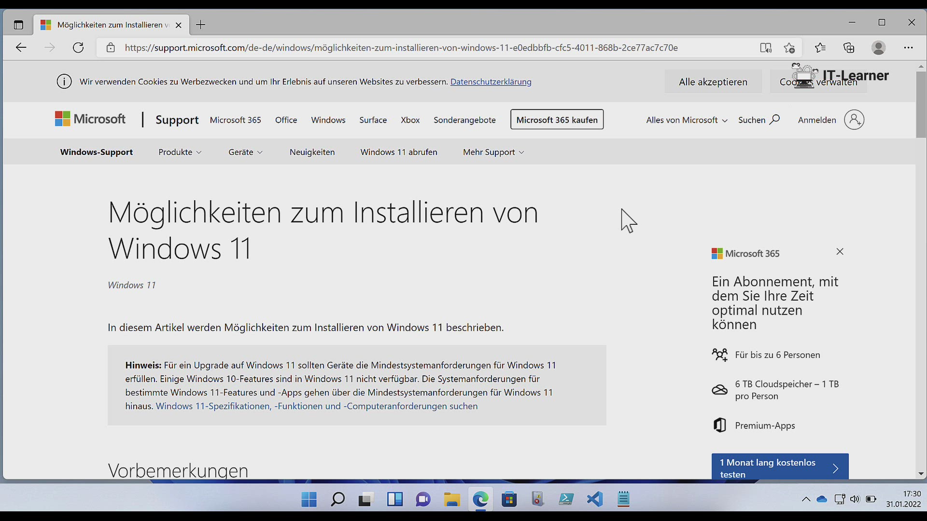Click Microsoft 365 kaufen button

[x=557, y=120]
